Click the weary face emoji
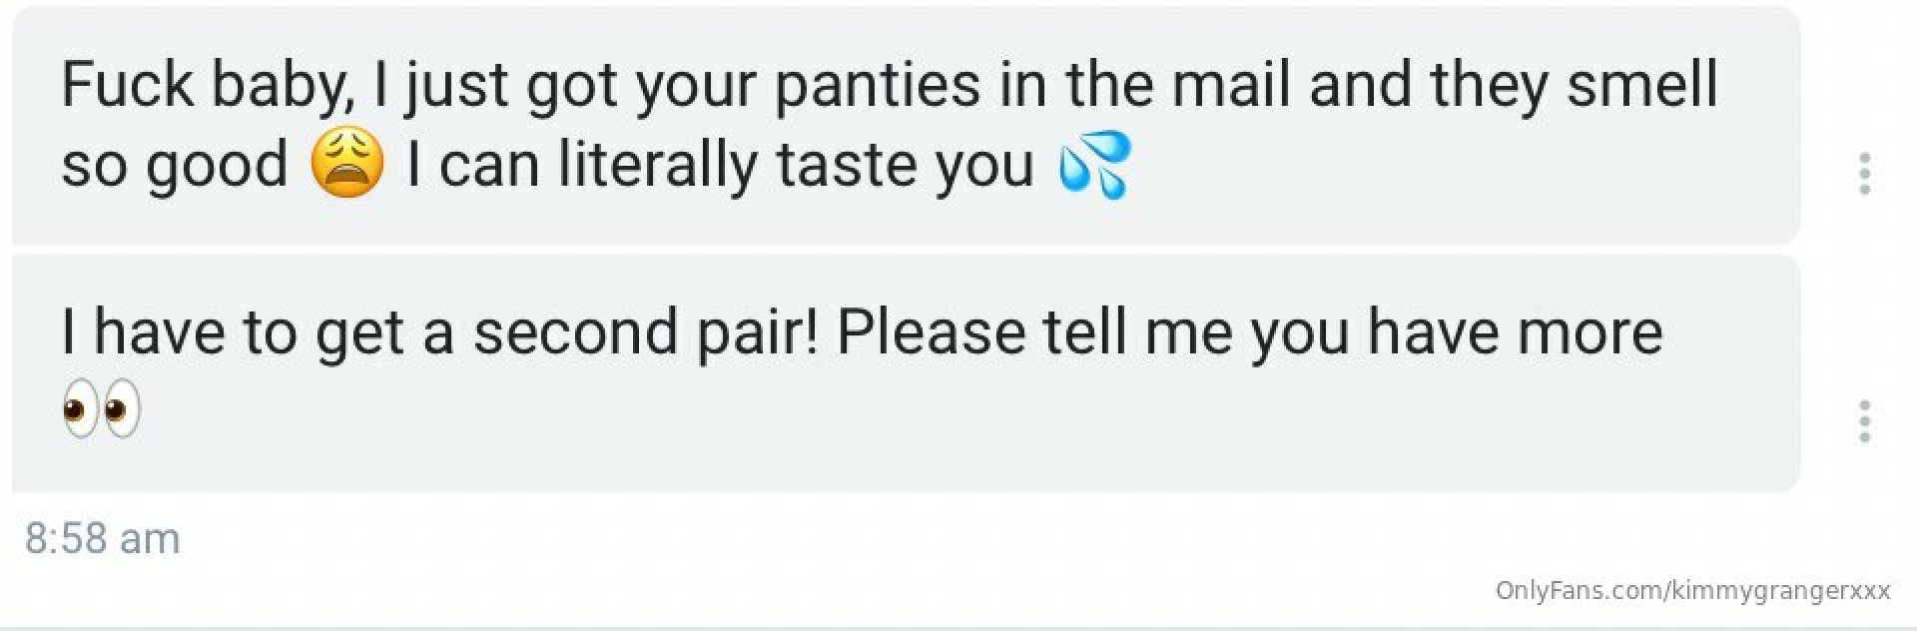Screen dimensions: 1917x631 pos(346,166)
